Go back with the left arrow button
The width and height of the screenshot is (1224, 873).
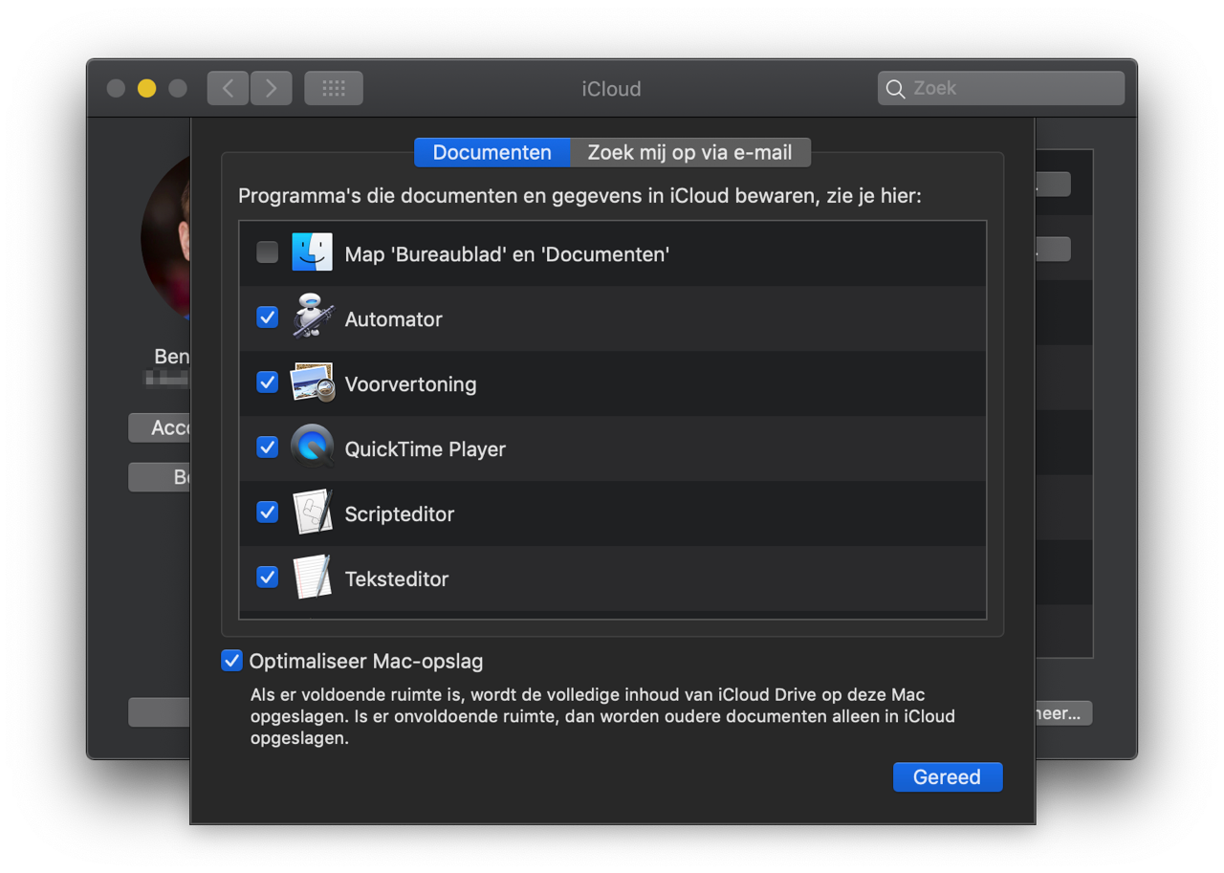[228, 88]
